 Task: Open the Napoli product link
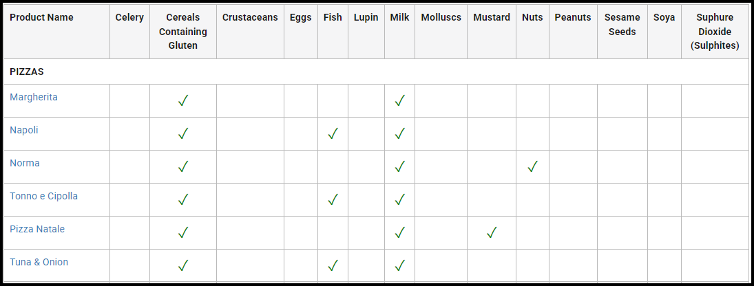pyautogui.click(x=24, y=130)
